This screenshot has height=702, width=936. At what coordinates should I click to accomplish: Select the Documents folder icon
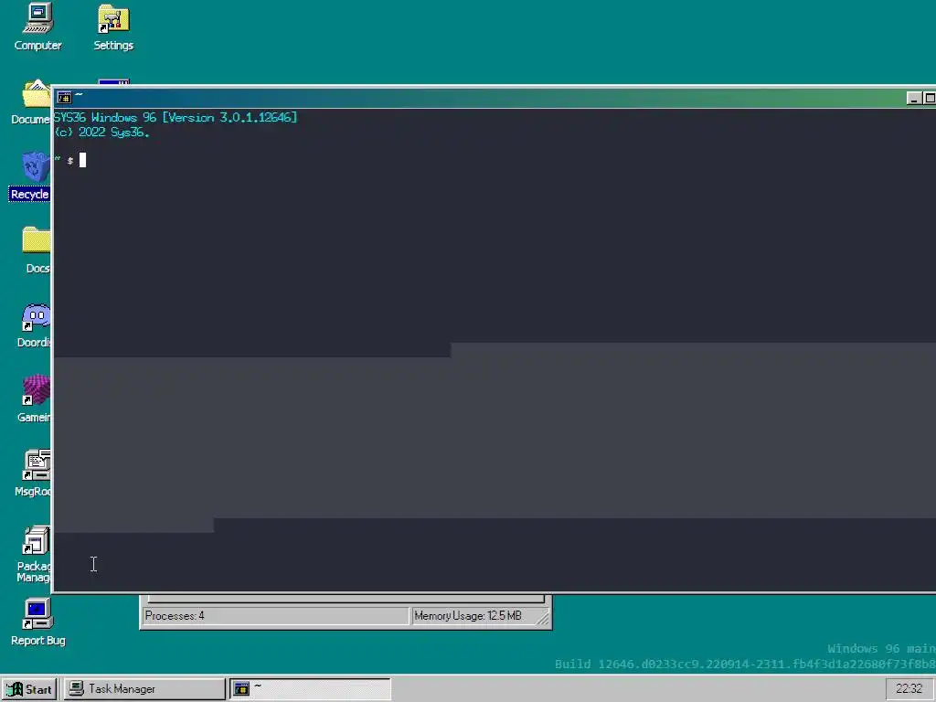[x=32, y=101]
